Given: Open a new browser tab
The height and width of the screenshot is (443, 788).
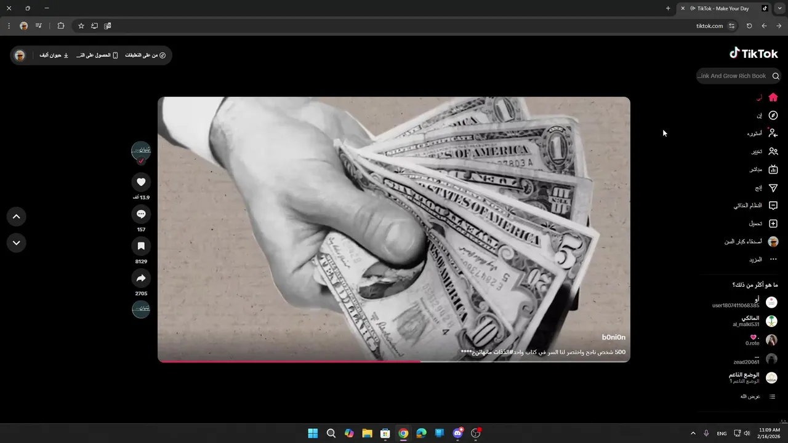Looking at the screenshot, I should point(668,9).
